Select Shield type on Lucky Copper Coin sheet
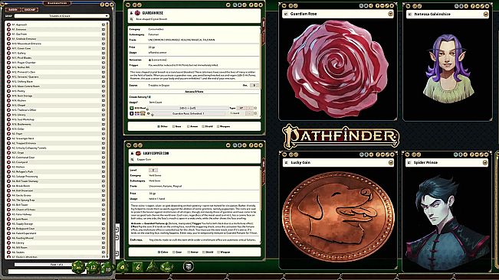This screenshot has width=499, height=280. pos(203,252)
